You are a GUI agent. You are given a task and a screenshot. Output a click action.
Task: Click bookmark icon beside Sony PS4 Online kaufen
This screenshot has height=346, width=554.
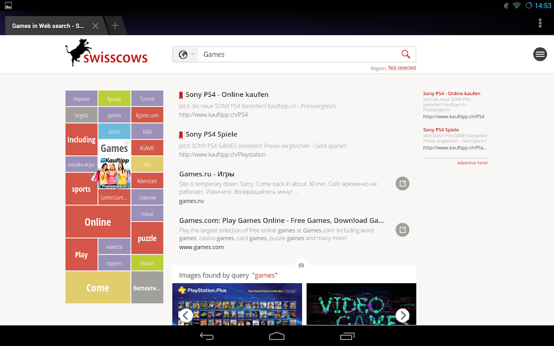point(181,95)
